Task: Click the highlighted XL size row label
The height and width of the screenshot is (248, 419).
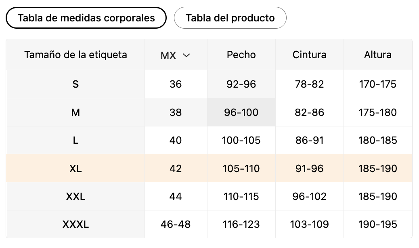Action: coord(75,168)
